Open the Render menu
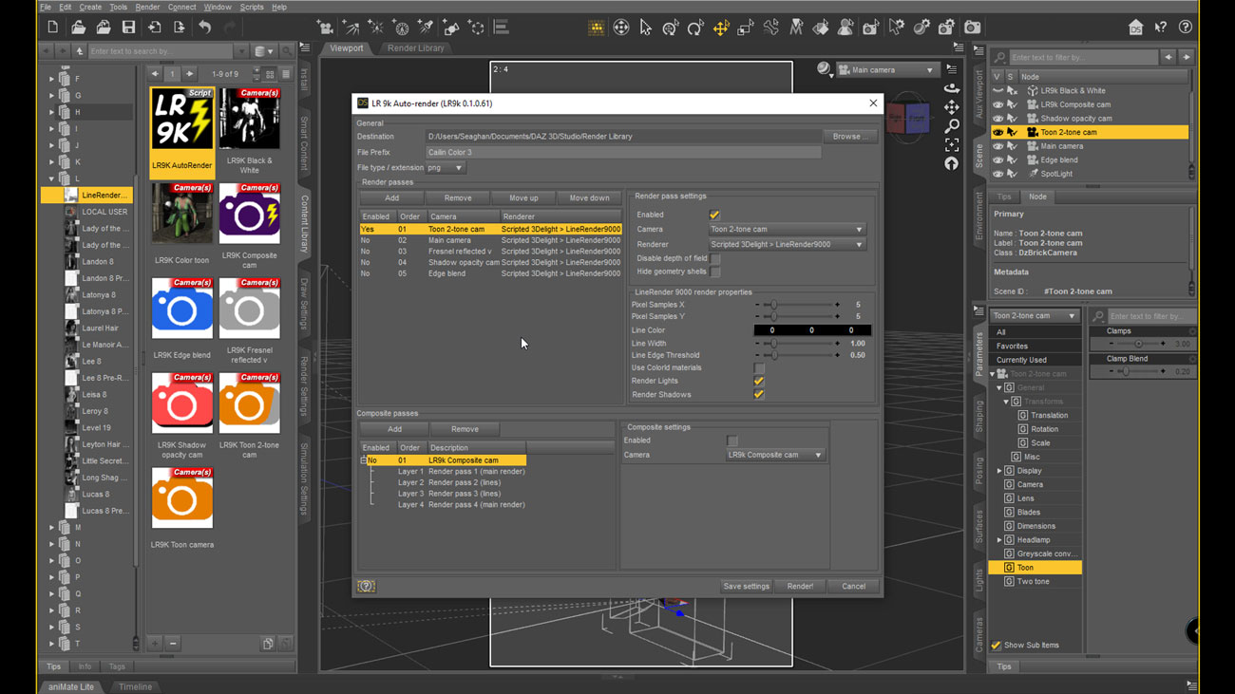This screenshot has width=1235, height=694. [x=147, y=7]
